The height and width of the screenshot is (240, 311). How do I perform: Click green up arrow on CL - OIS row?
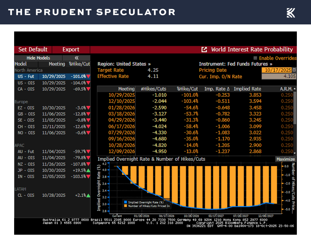(88, 195)
